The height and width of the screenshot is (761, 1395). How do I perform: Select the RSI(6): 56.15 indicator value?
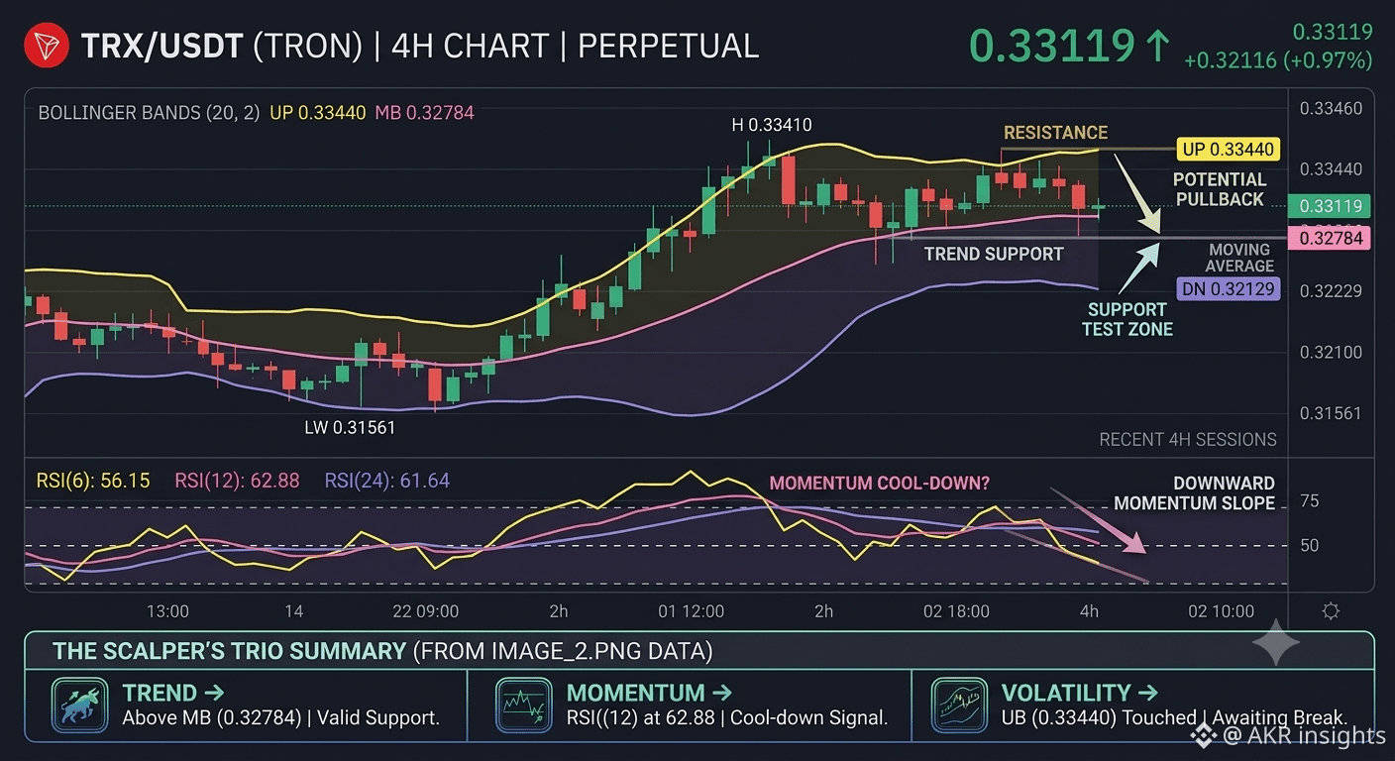tap(93, 482)
